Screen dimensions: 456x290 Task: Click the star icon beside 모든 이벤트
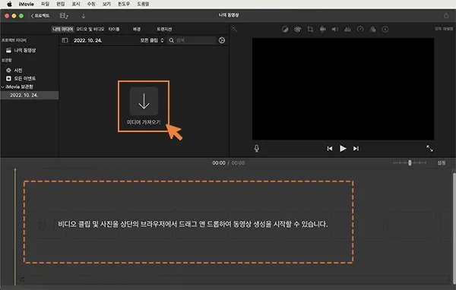(x=8, y=78)
